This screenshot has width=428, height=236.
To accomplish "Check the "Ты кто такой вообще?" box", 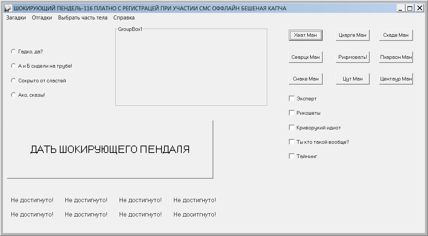I will (x=292, y=142).
